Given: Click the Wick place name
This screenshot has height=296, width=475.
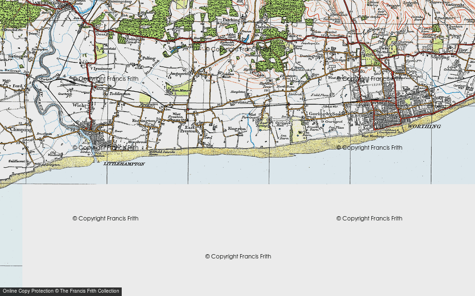Looking at the screenshot, I should [79, 105].
